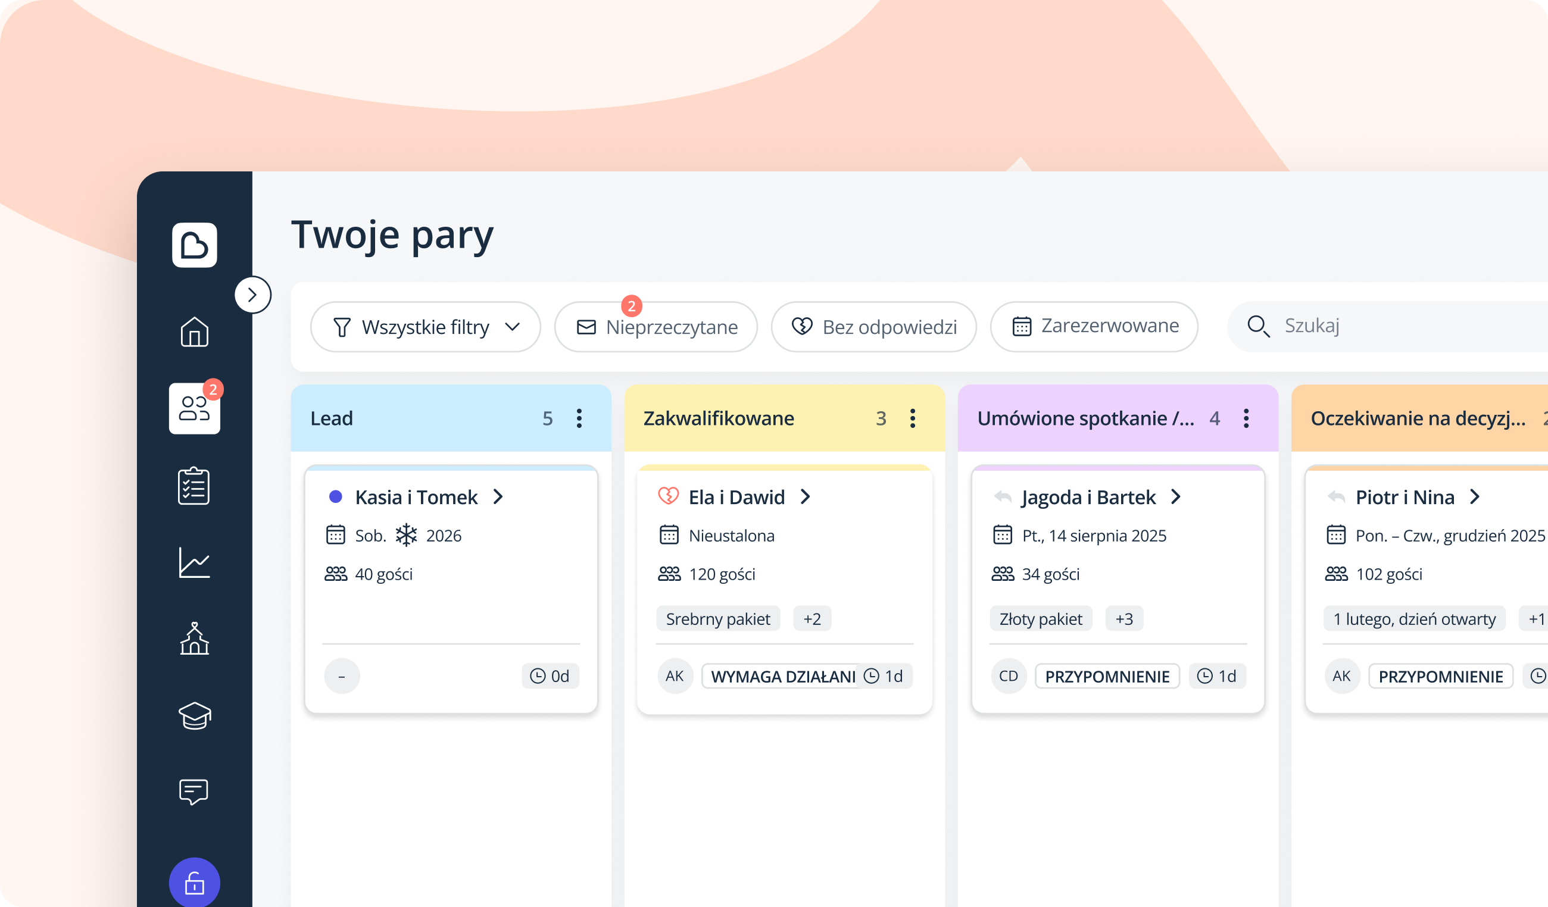This screenshot has width=1548, height=907.
Task: Open the church venue sidebar icon
Action: tap(194, 639)
